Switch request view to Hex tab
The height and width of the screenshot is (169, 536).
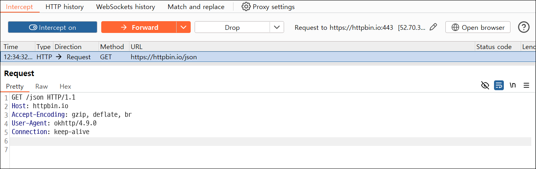66,86
